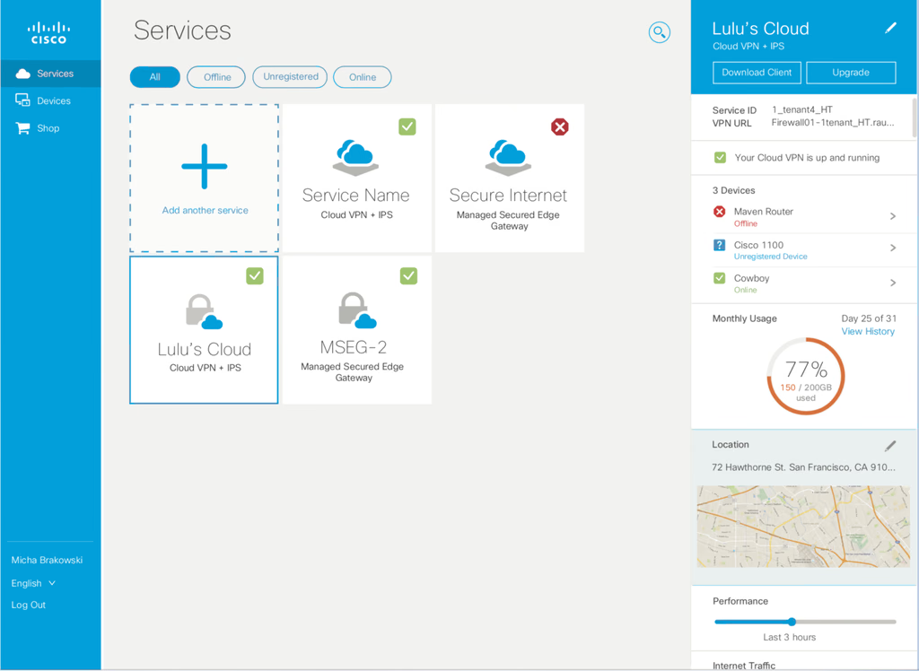
Task: Click the Performance time slider handle
Action: click(x=792, y=622)
